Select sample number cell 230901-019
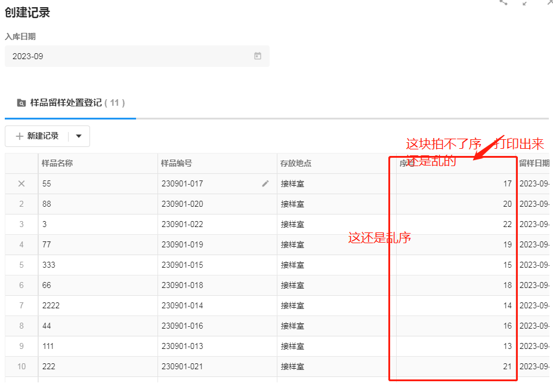This screenshot has height=386, width=553. (x=217, y=244)
